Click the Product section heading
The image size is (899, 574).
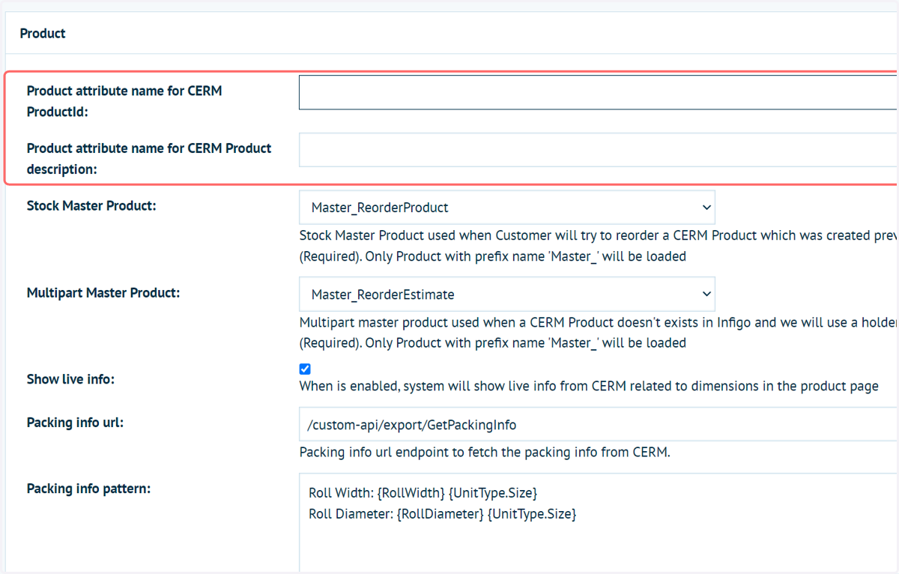(43, 33)
